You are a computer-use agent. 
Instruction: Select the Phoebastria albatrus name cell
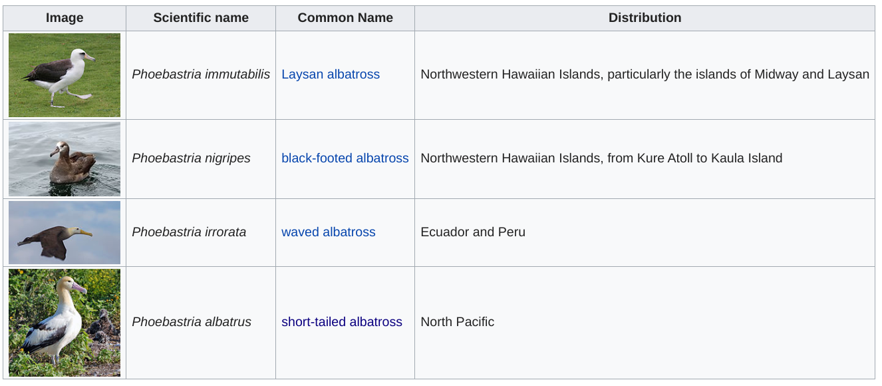point(201,322)
